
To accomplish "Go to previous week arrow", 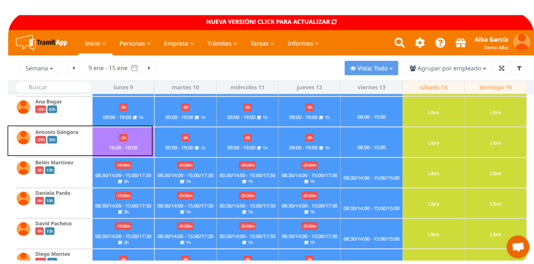I will point(74,68).
